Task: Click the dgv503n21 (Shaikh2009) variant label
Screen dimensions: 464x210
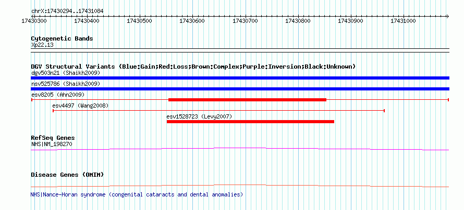Action: click(x=66, y=73)
